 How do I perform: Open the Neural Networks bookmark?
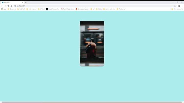point(53,9)
